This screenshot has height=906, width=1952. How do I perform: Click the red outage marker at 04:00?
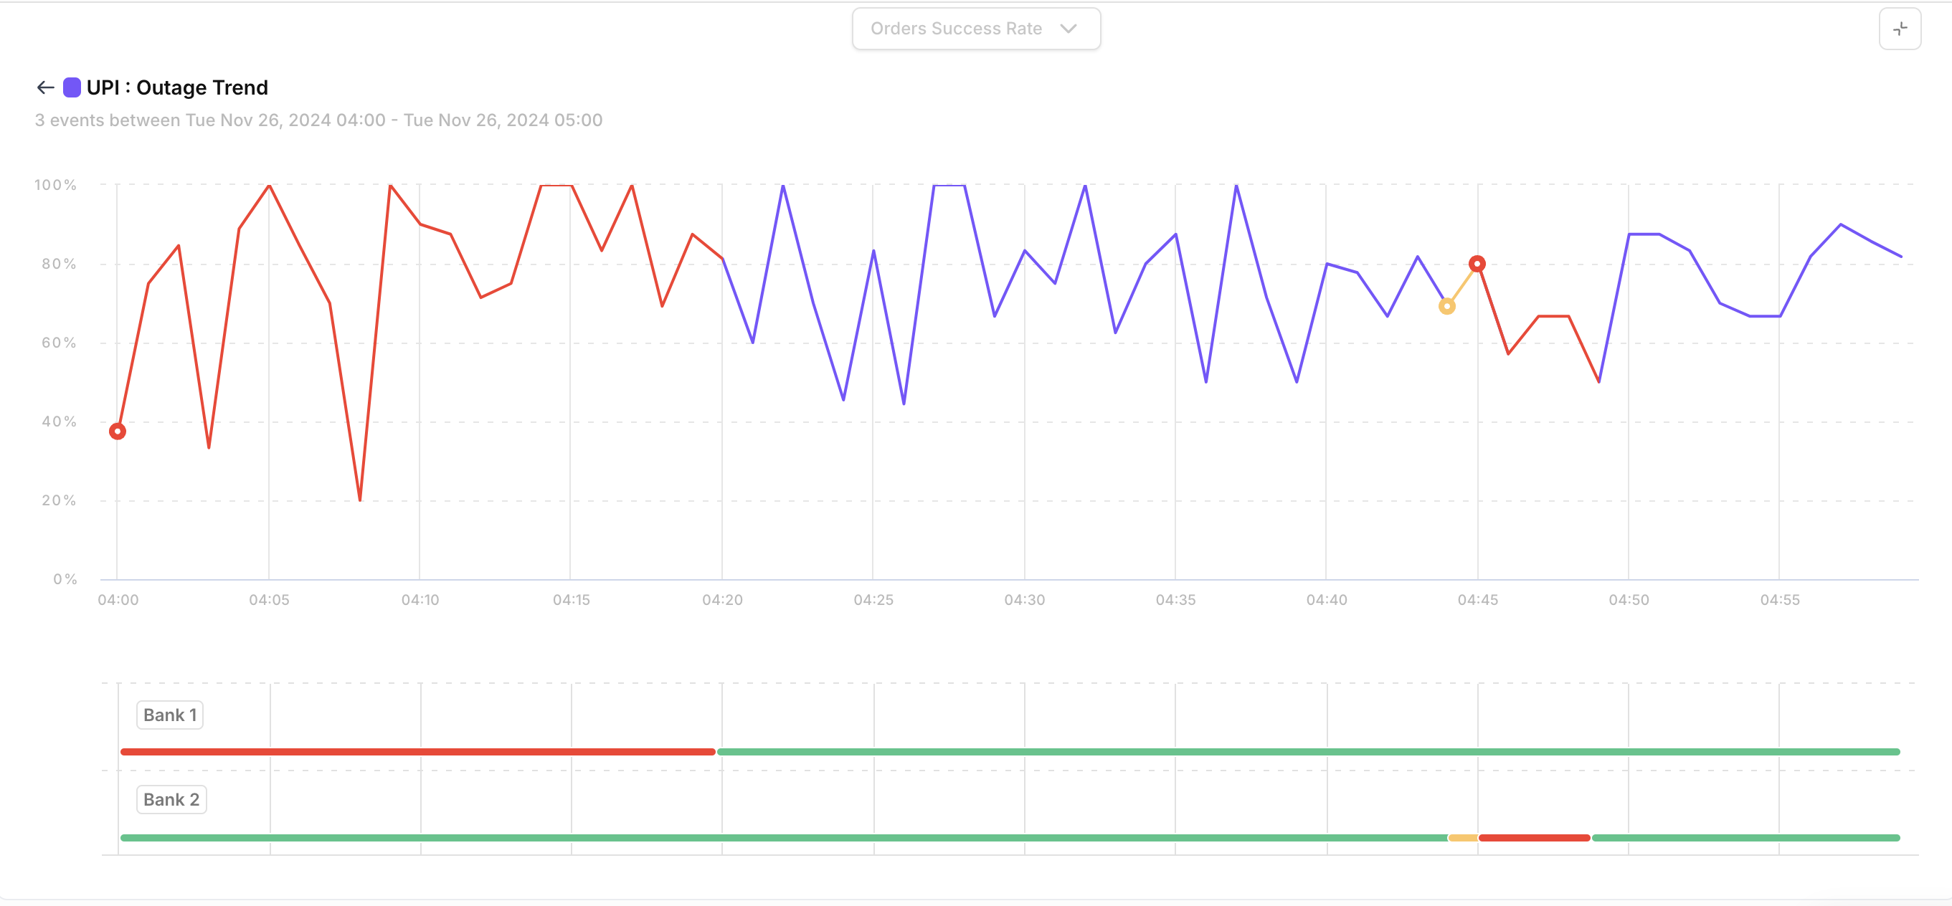coord(118,431)
